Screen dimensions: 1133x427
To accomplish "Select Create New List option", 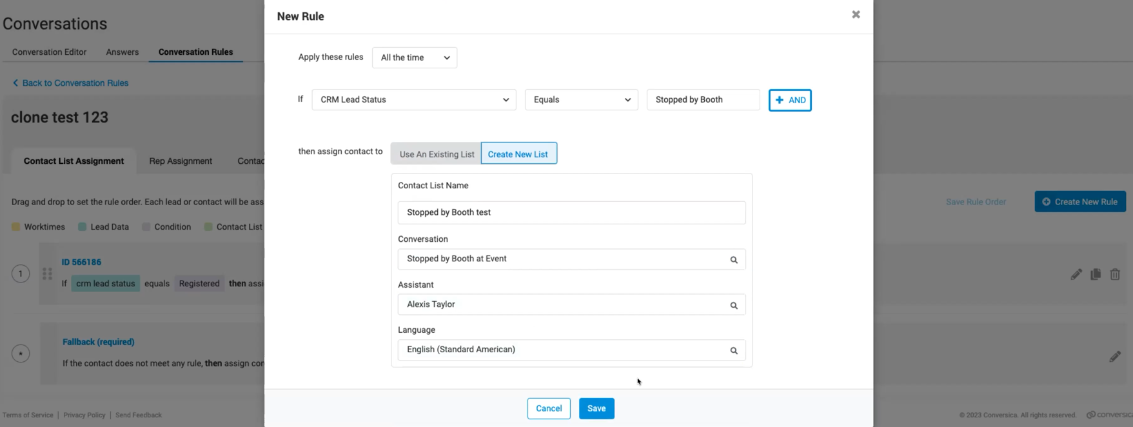I will coord(518,154).
